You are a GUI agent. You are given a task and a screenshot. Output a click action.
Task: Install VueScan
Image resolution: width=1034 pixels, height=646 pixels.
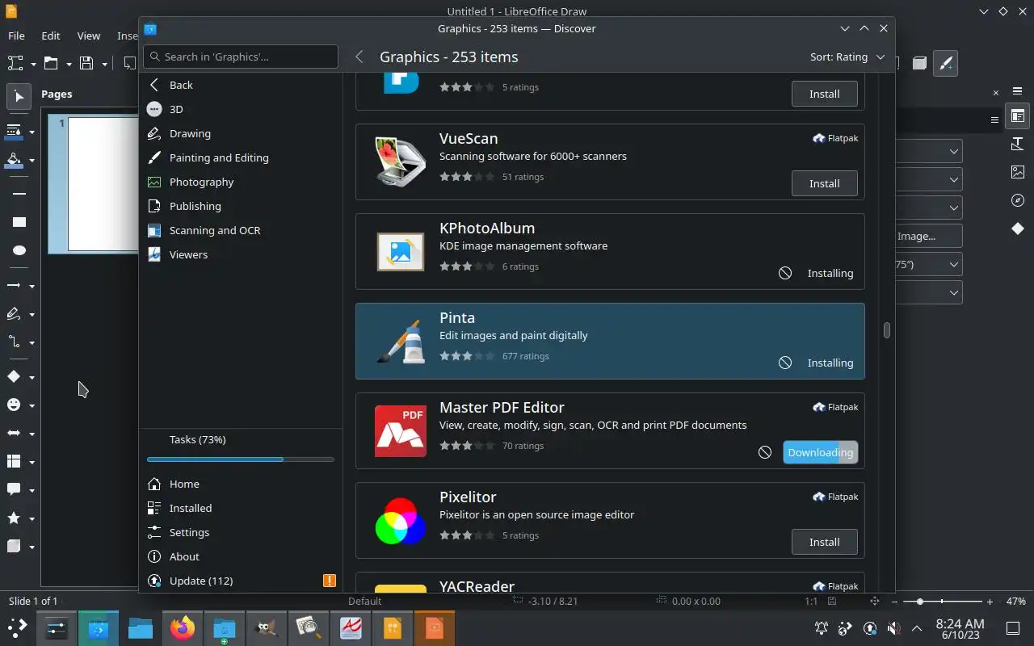click(x=824, y=183)
